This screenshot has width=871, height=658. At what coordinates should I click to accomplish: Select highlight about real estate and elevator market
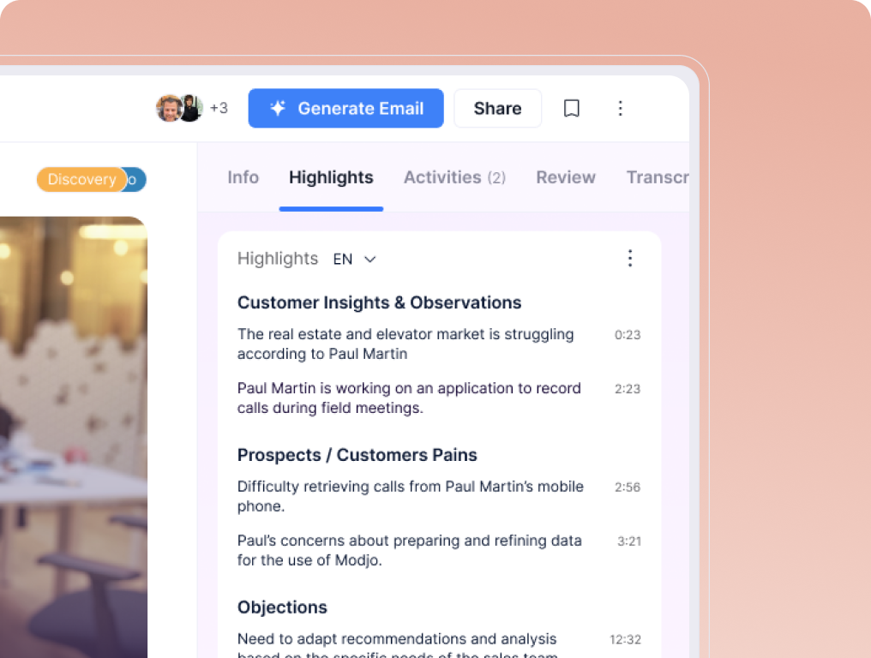(x=405, y=344)
